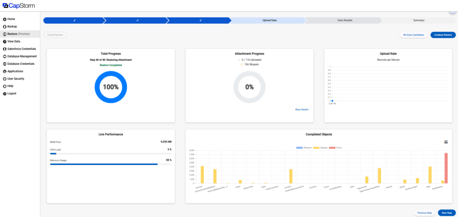Click the table view icon in Completed Objects
458x217 pixels.
(x=445, y=142)
